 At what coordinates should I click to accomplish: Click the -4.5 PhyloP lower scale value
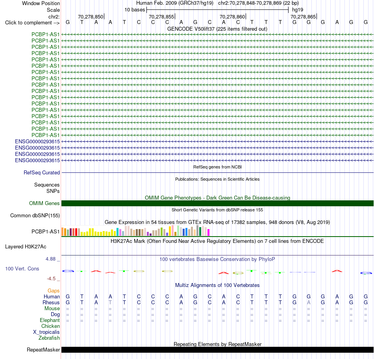click(x=51, y=279)
